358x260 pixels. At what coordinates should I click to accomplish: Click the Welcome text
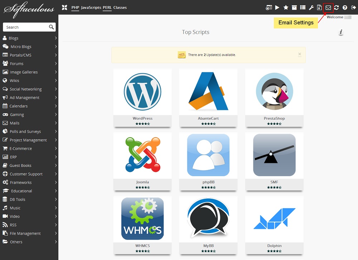335,17
